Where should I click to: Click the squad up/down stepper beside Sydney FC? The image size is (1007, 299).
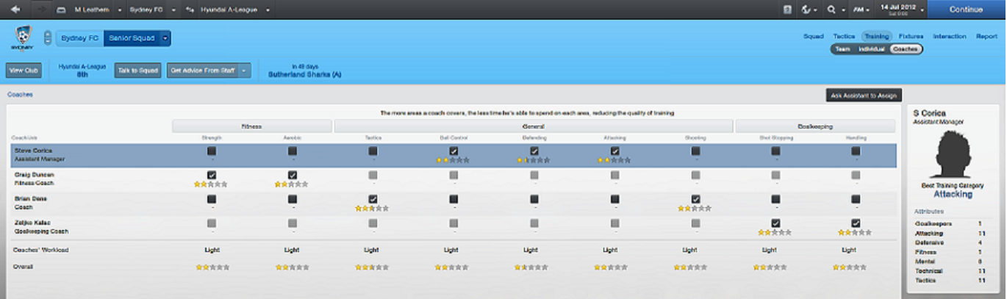pos(48,37)
